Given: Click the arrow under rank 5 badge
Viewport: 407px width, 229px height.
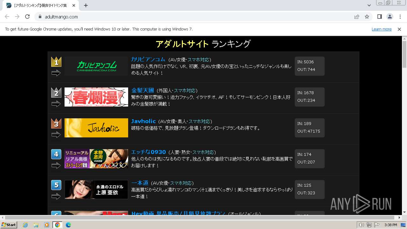Looking at the screenshot, I should pyautogui.click(x=56, y=197).
